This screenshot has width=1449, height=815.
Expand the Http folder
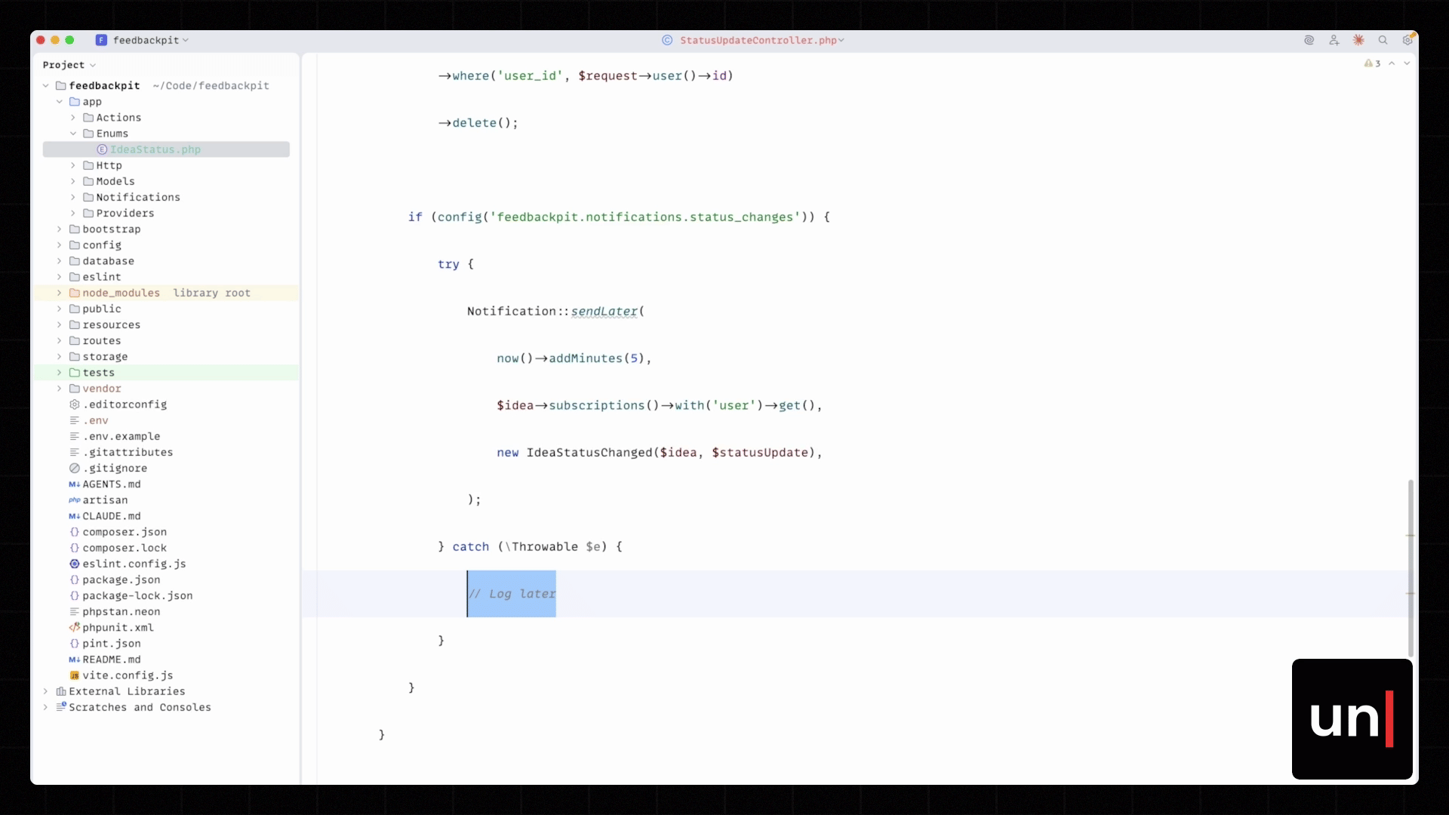point(73,165)
